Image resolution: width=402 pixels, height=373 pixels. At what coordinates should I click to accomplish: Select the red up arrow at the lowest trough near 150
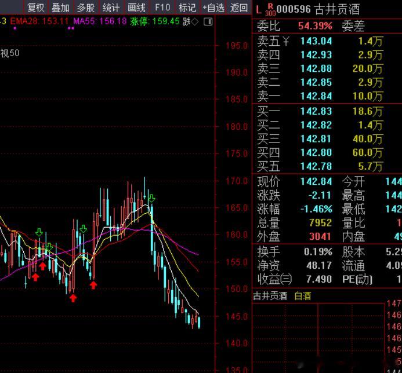tap(73, 298)
